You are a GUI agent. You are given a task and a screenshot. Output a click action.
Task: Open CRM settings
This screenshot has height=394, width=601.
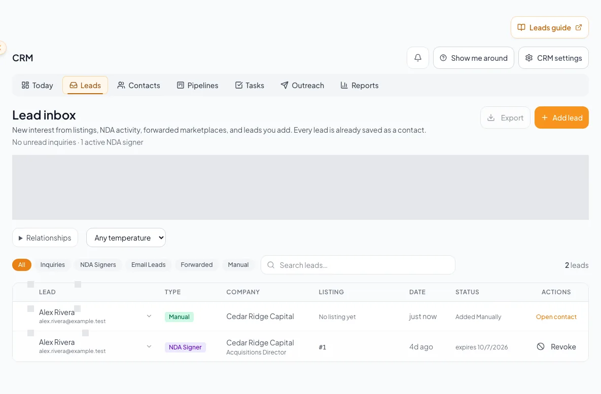point(553,58)
